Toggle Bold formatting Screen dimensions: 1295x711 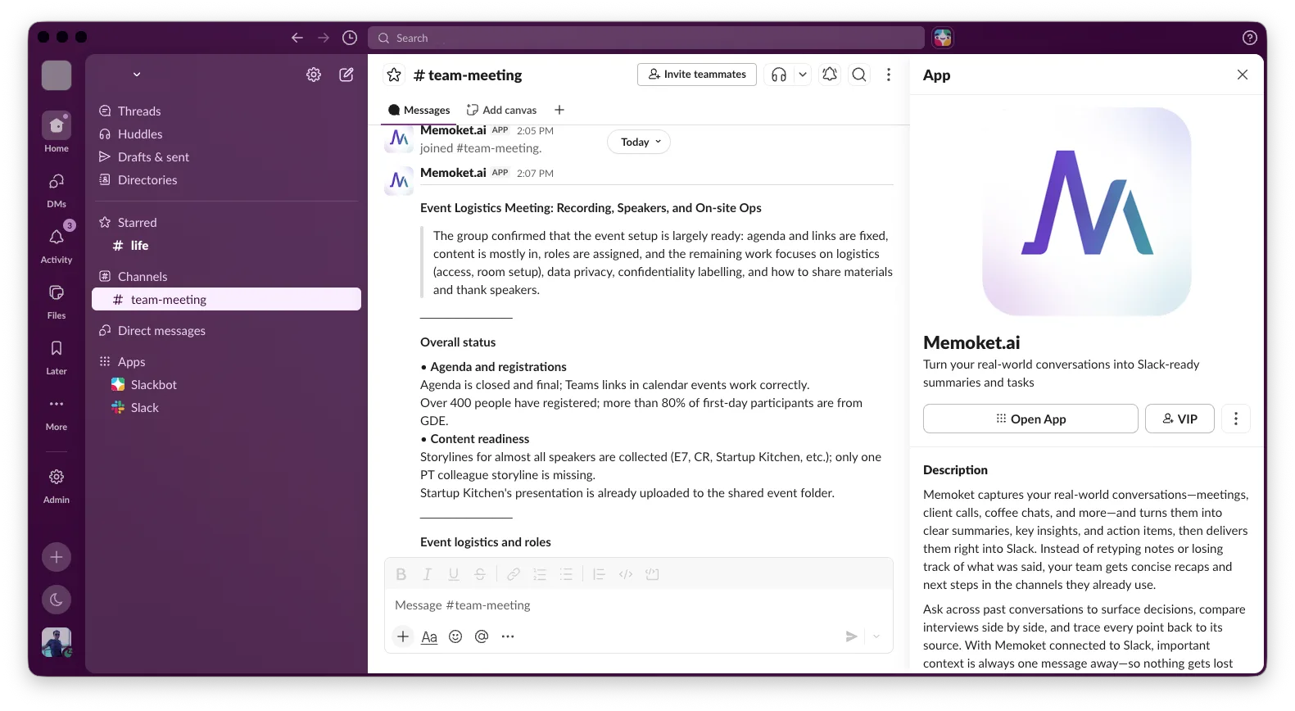pyautogui.click(x=401, y=574)
